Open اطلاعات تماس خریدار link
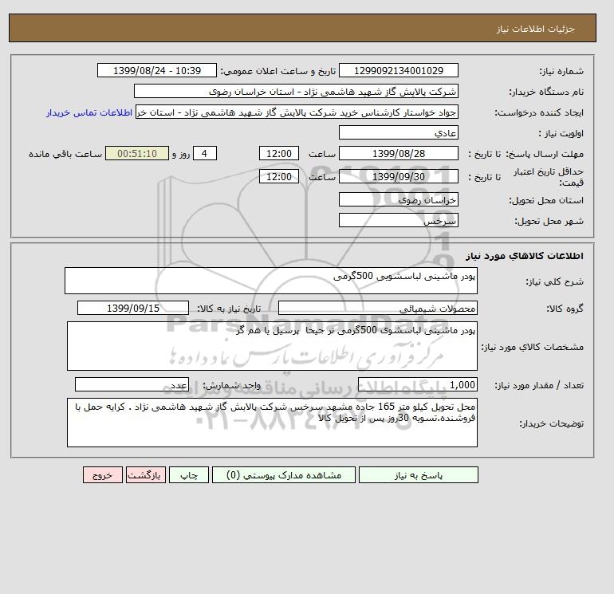 point(89,112)
